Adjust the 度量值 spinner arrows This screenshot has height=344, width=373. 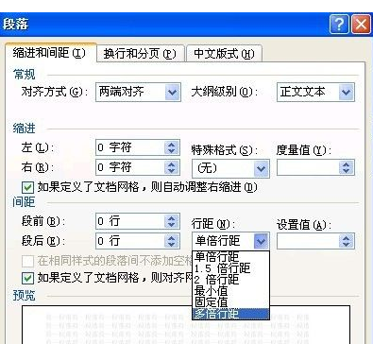(x=347, y=167)
